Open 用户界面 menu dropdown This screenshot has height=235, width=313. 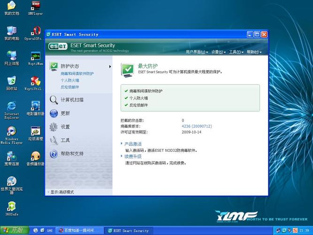click(x=197, y=52)
